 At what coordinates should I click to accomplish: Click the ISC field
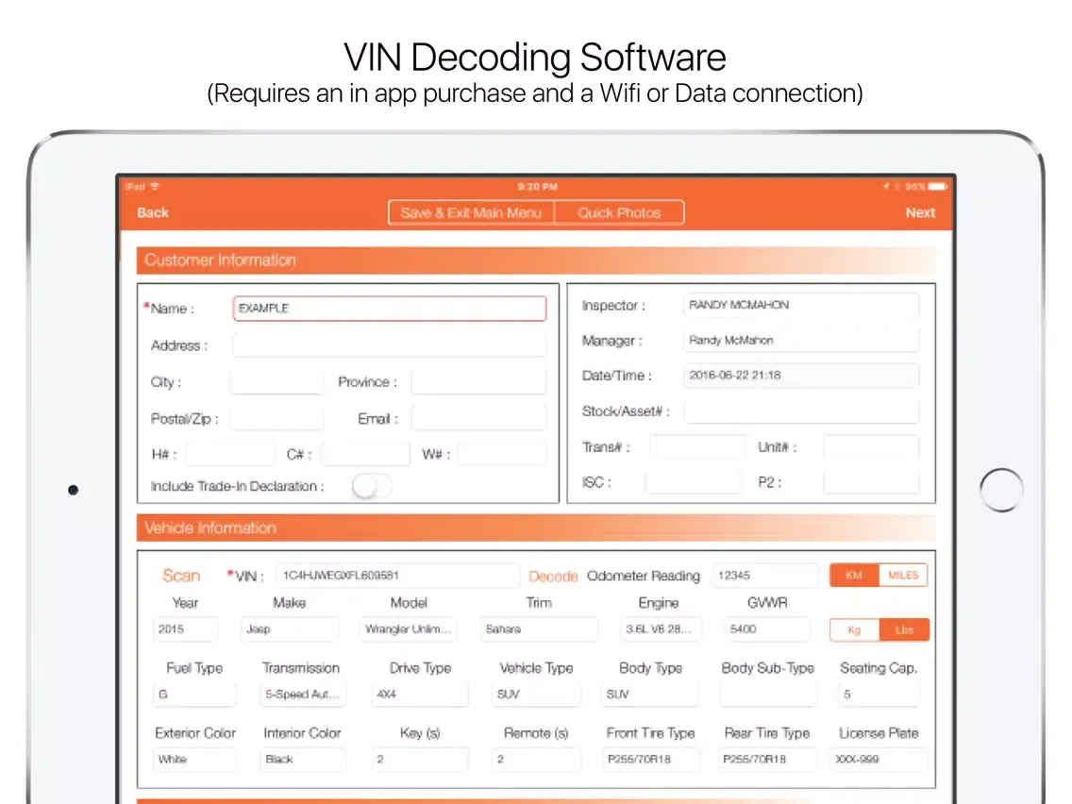[x=694, y=482]
